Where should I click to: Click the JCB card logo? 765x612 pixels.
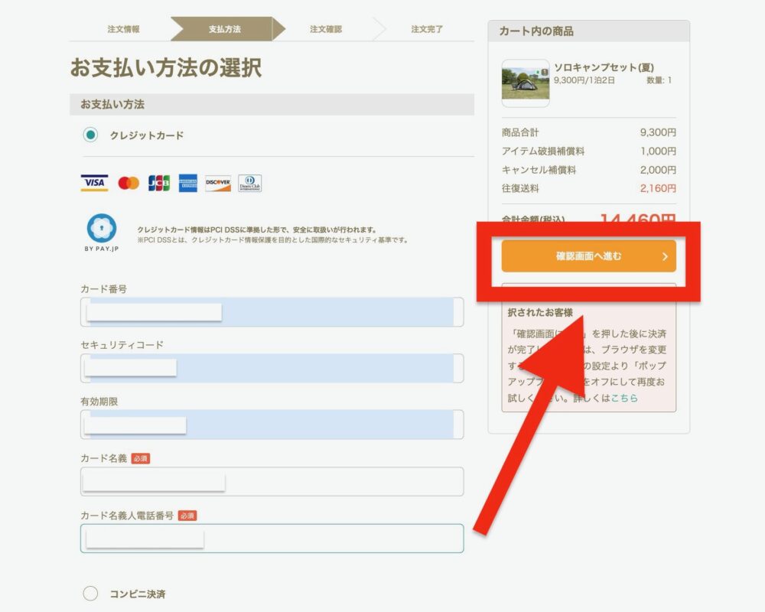click(159, 183)
